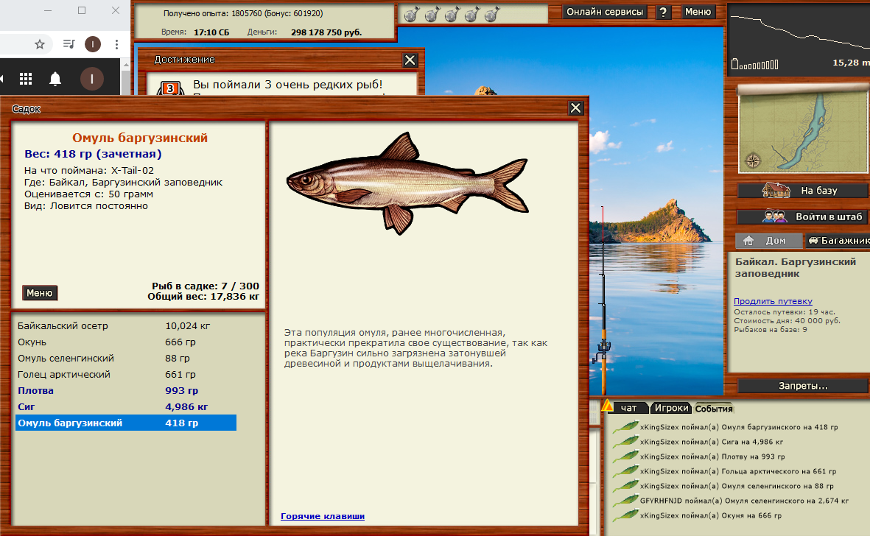This screenshot has height=536, width=870.
Task: Click the Общий вес: 17,836 кг total
Action: (x=203, y=297)
